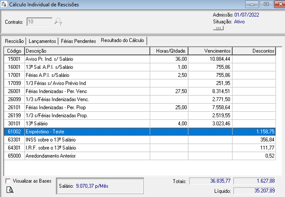Click the Horas/Qtdade. column header

(169, 51)
